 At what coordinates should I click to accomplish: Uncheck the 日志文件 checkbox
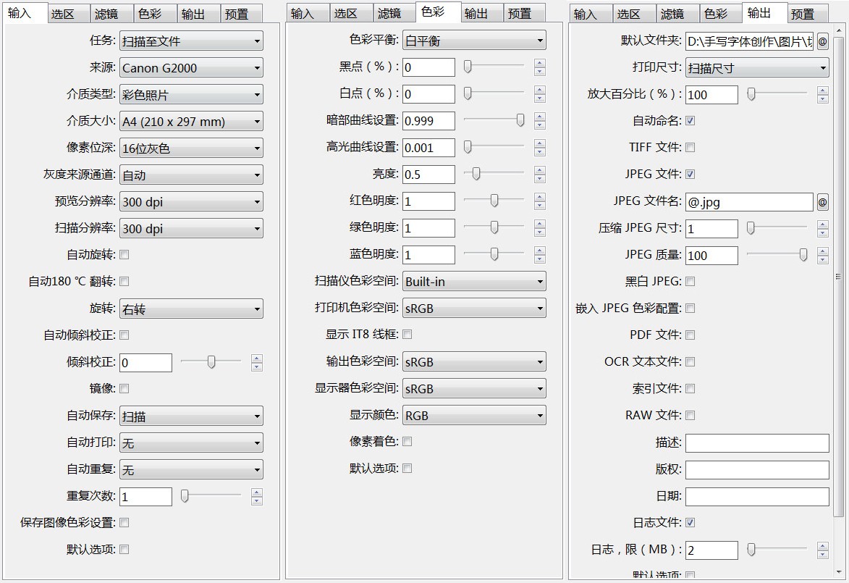tap(690, 523)
